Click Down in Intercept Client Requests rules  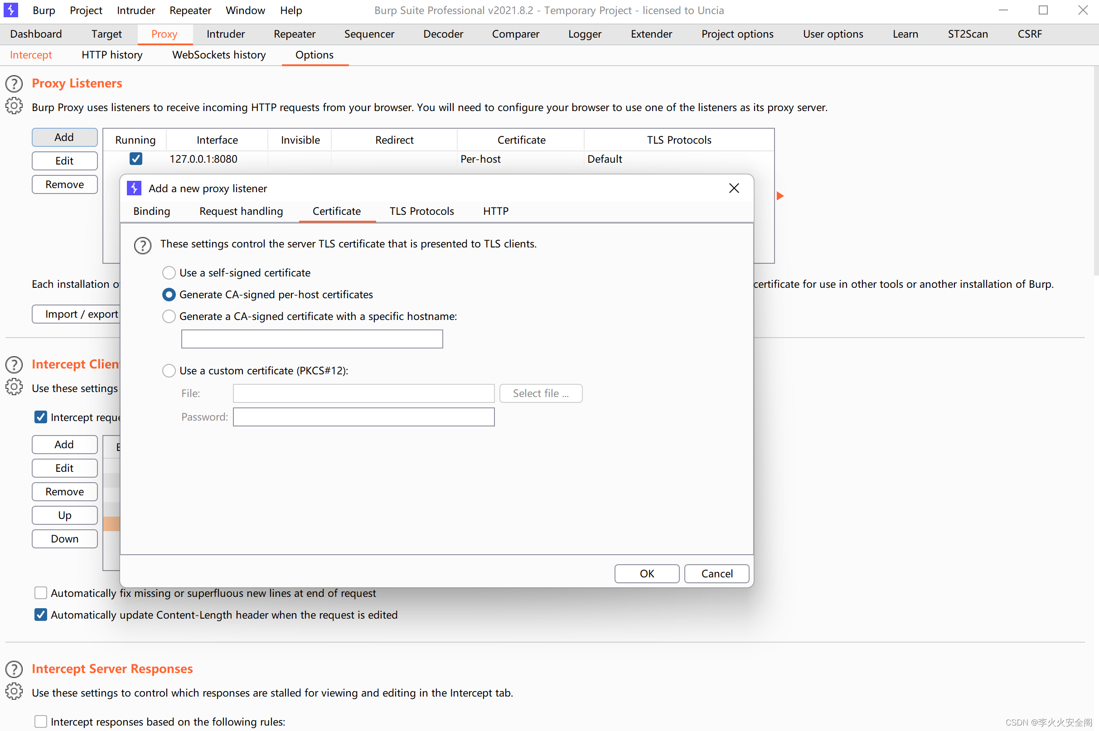[64, 539]
